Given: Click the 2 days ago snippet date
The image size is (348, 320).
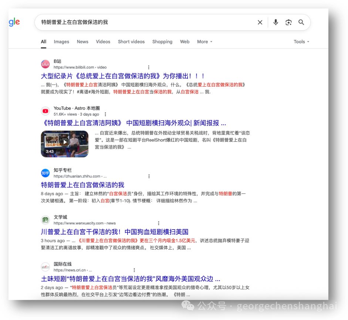Looking at the screenshot, I should point(52,287).
